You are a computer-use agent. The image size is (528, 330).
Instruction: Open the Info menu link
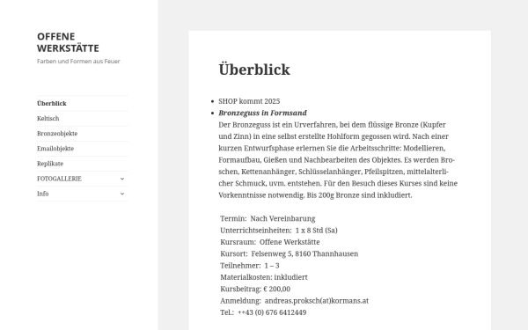tap(43, 194)
